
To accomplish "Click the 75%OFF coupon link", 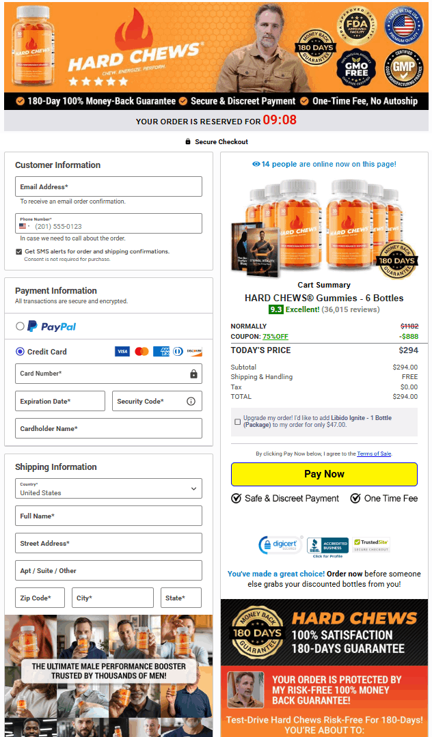I will (x=275, y=336).
